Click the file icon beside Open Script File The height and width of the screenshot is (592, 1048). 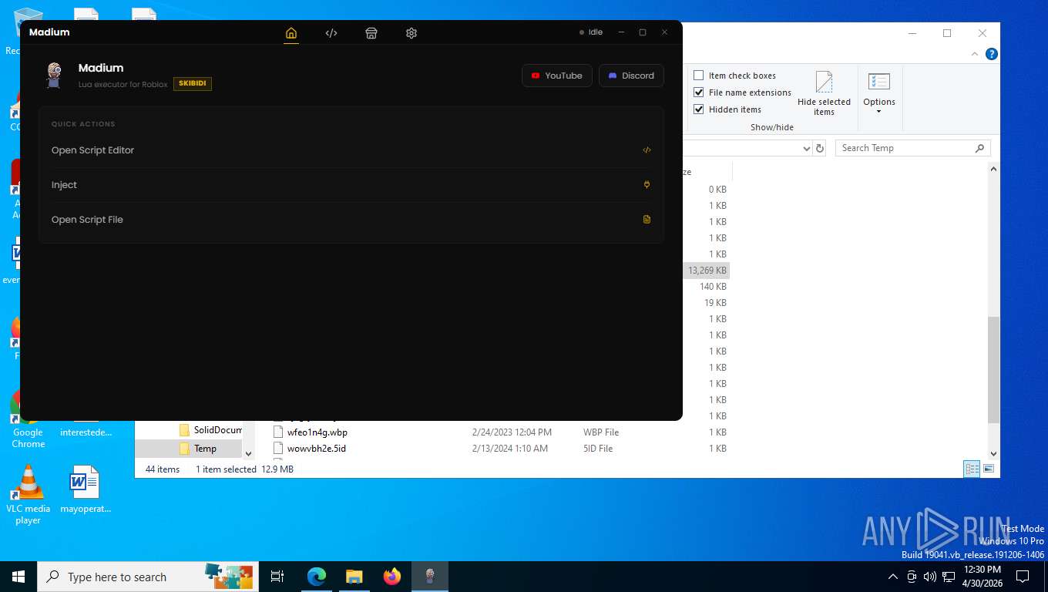click(647, 220)
